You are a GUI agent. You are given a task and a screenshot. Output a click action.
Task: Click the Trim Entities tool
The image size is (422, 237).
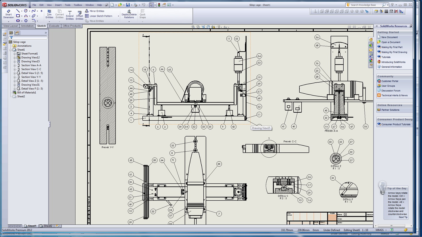pyautogui.click(x=49, y=14)
